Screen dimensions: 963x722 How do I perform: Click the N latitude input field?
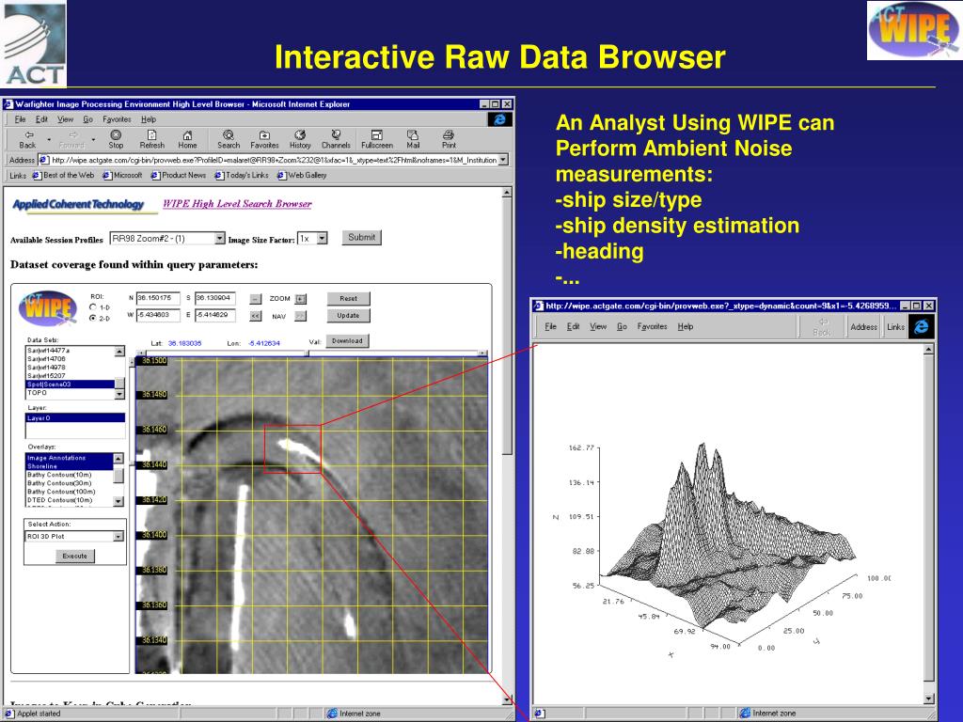click(x=158, y=298)
